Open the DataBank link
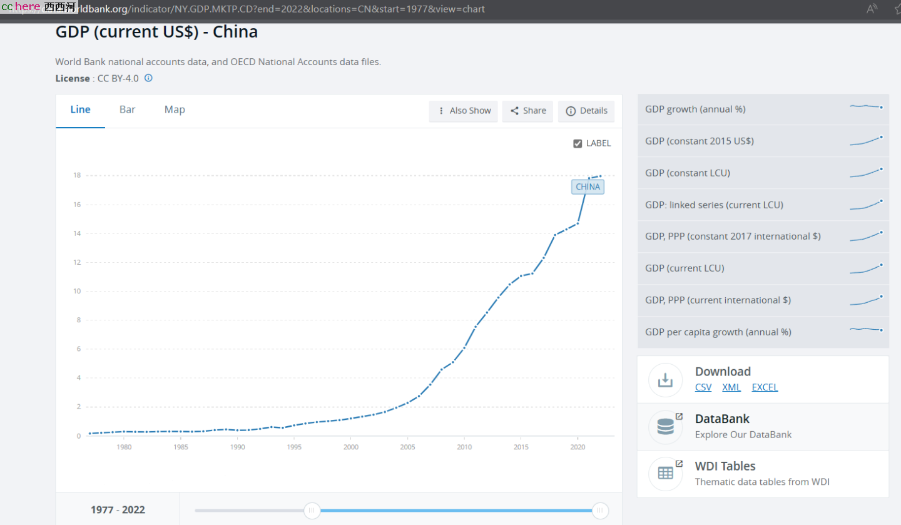Image resolution: width=901 pixels, height=525 pixels. (722, 419)
